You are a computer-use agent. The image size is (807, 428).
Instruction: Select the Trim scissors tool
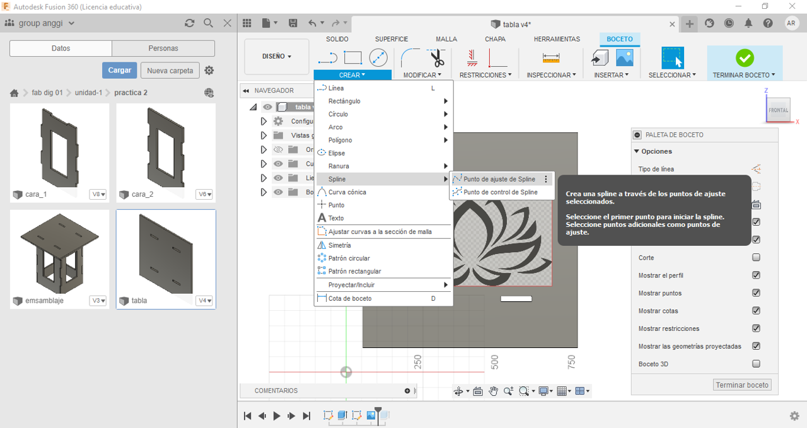pyautogui.click(x=437, y=58)
